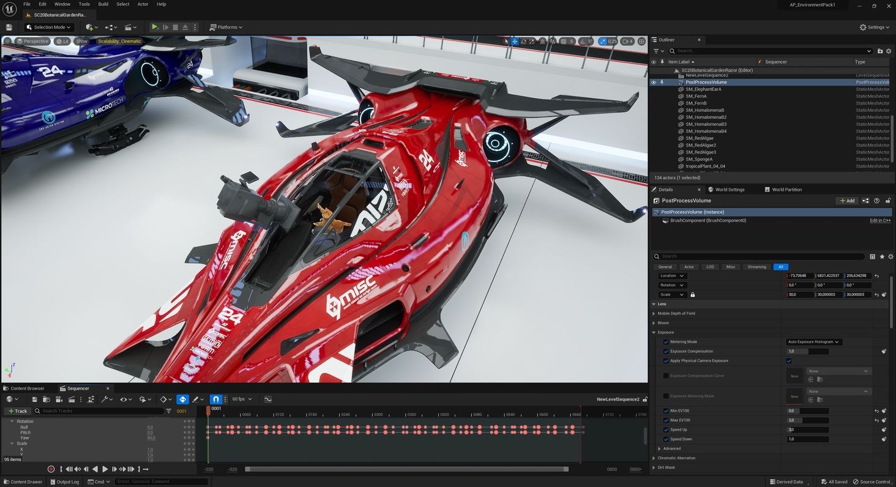The width and height of the screenshot is (896, 487).
Task: Open the Auto Exposure Histogram dropdown
Action: [x=813, y=342]
